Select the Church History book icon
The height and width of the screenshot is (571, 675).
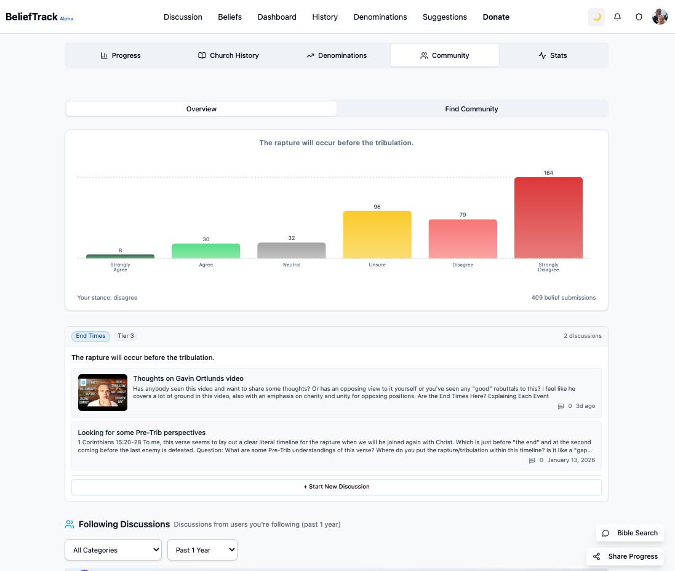pyautogui.click(x=202, y=55)
